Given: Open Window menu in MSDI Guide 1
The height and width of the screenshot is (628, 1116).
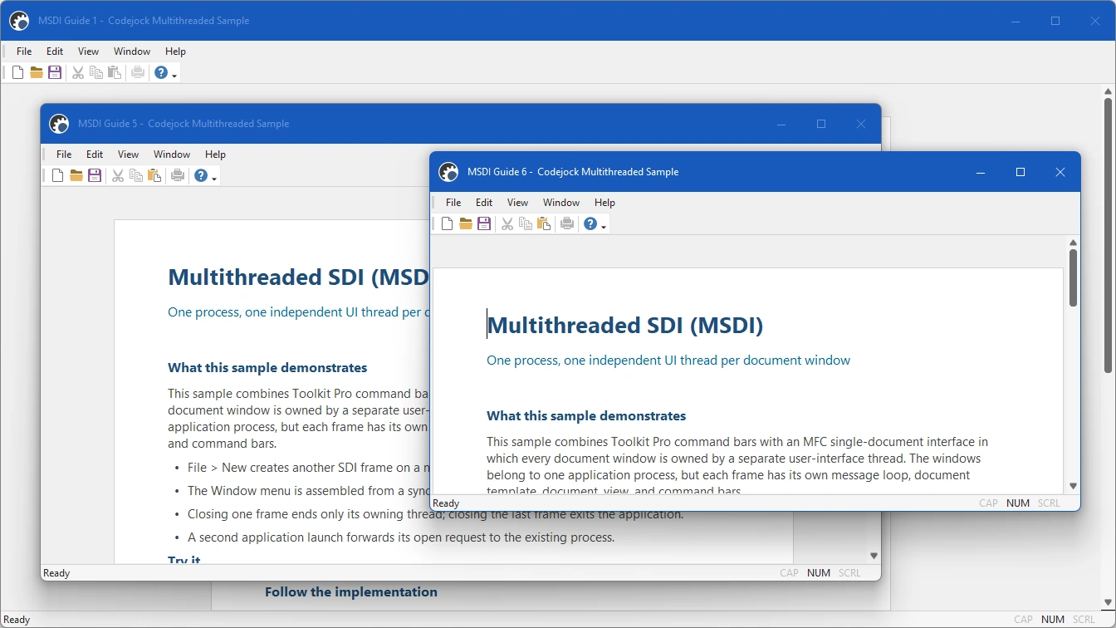Looking at the screenshot, I should 132,51.
